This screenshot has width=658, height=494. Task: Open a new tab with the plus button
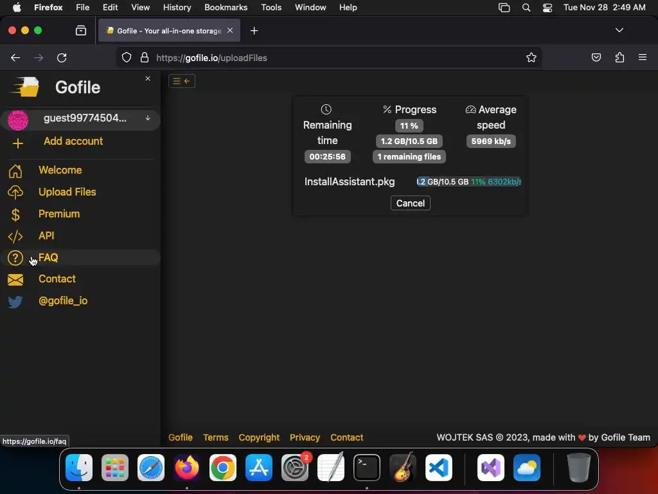pyautogui.click(x=254, y=31)
